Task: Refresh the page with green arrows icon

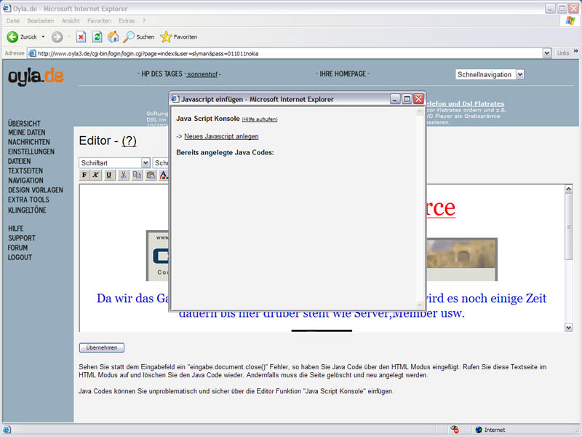Action: click(97, 37)
